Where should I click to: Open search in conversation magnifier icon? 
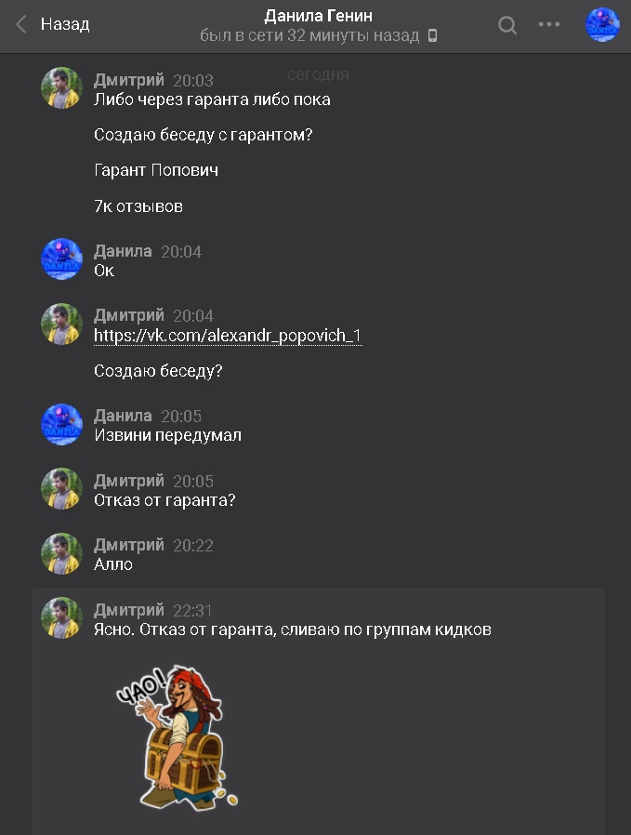pos(507,24)
